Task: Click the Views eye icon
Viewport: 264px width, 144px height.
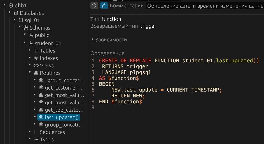Action: pyautogui.click(x=36, y=66)
